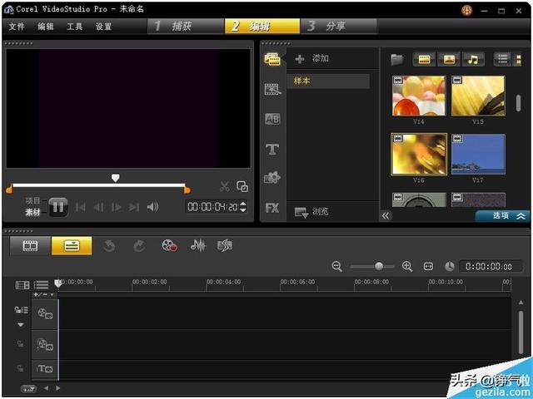533x399 pixels.
Task: Click the 添加 (Add) folder button
Action: pyautogui.click(x=312, y=59)
